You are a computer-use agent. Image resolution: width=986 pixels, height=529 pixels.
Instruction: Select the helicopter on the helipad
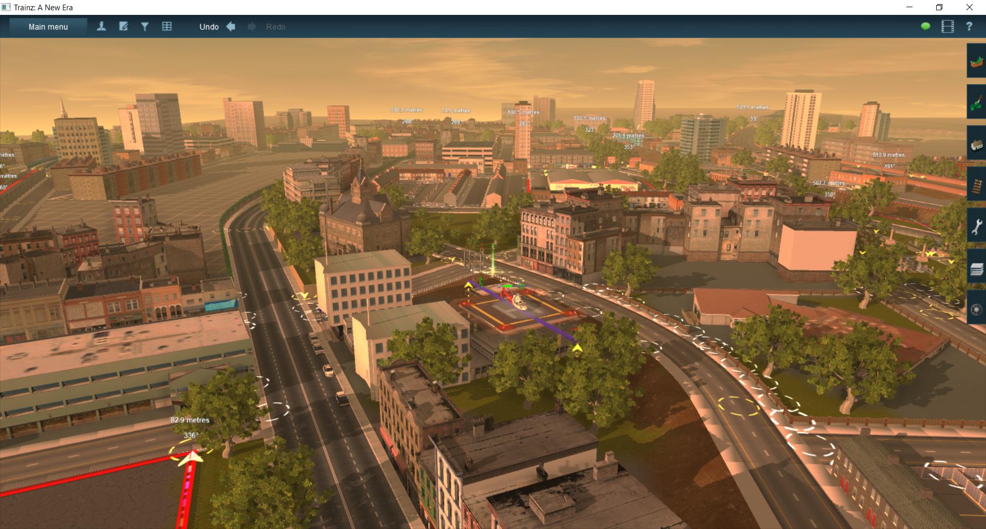[515, 299]
